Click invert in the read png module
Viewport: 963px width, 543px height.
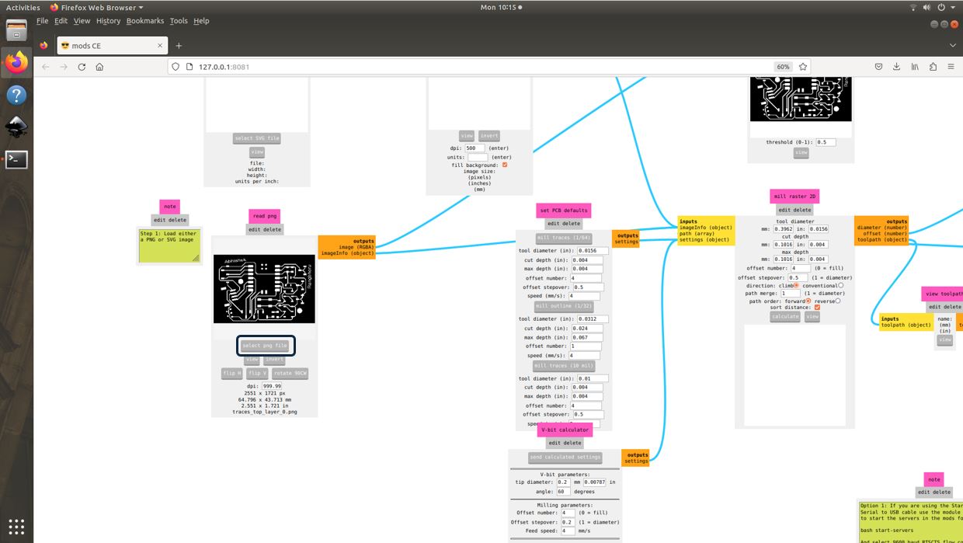pos(274,360)
